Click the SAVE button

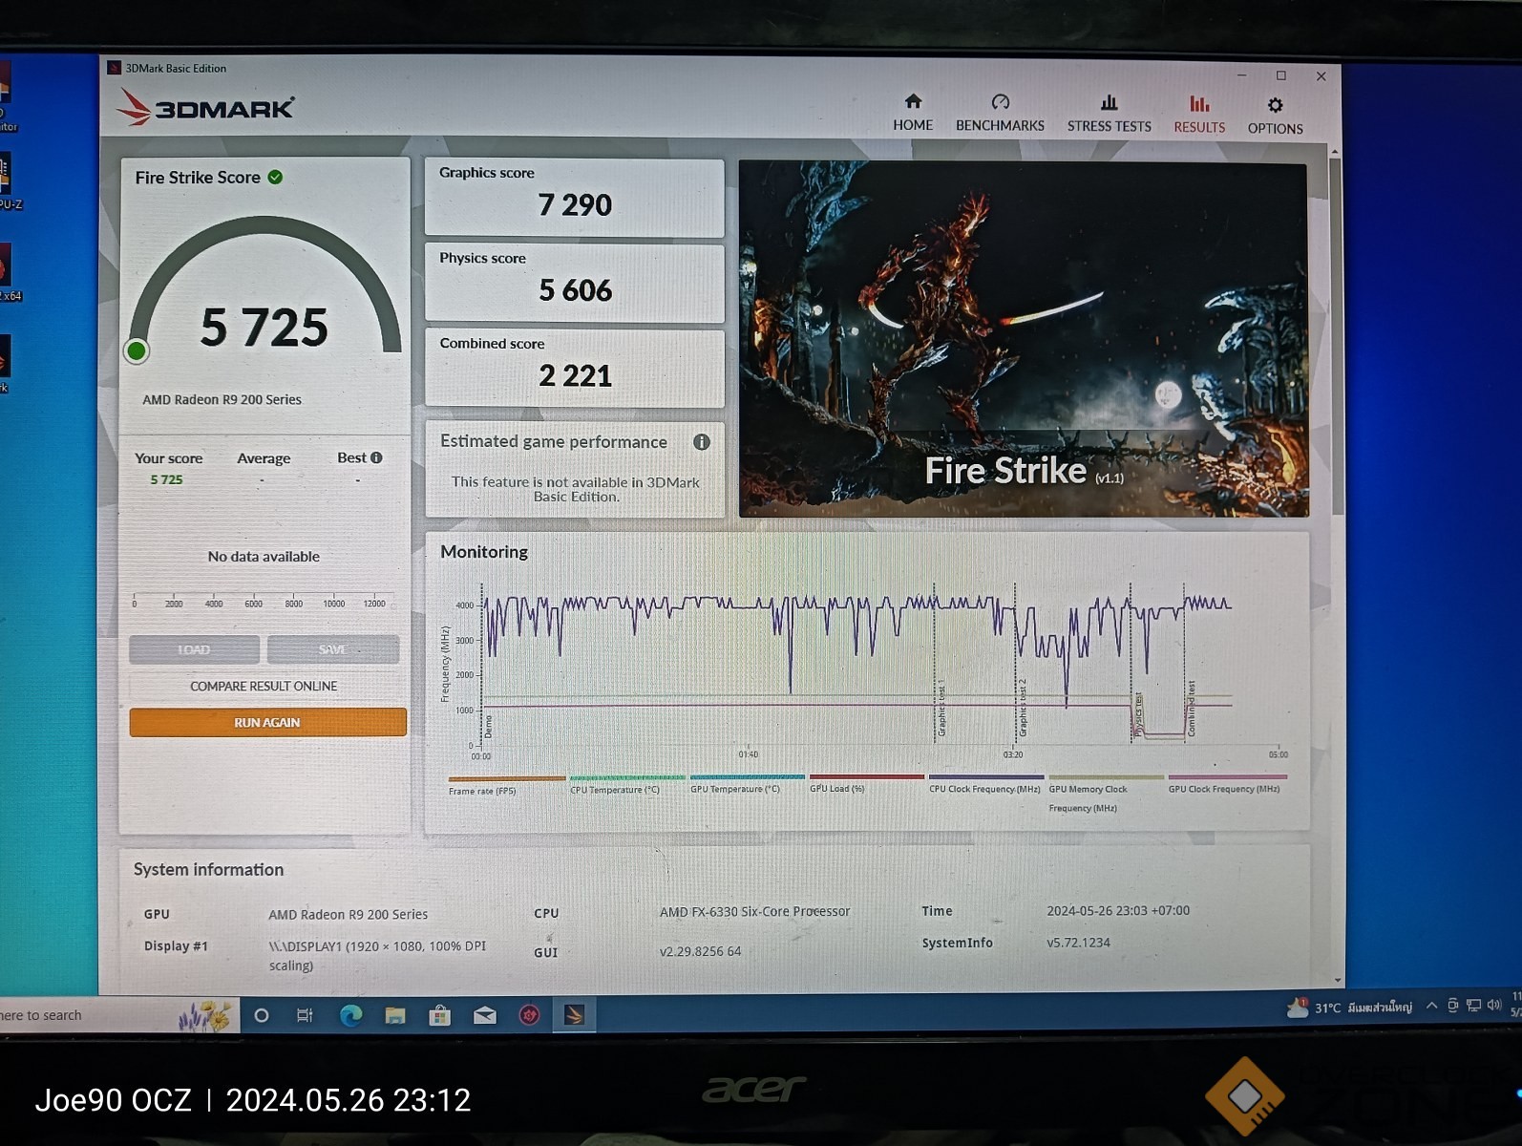333,649
